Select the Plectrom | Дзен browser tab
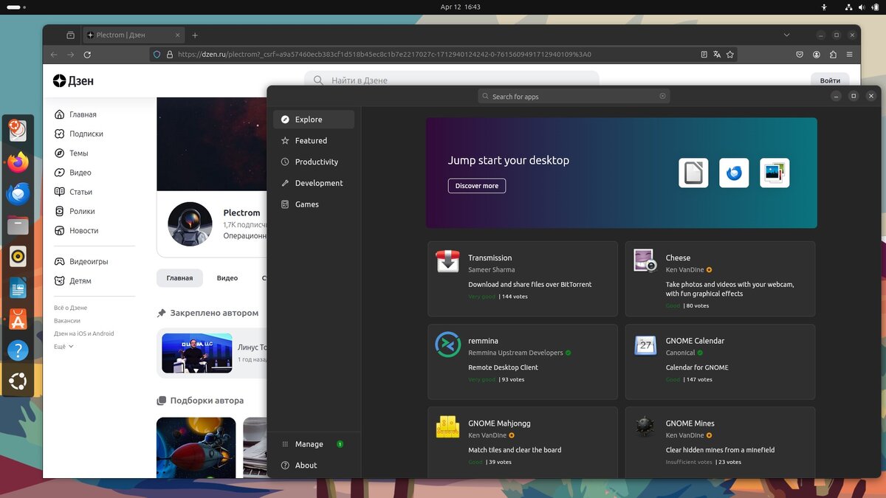 [133, 35]
